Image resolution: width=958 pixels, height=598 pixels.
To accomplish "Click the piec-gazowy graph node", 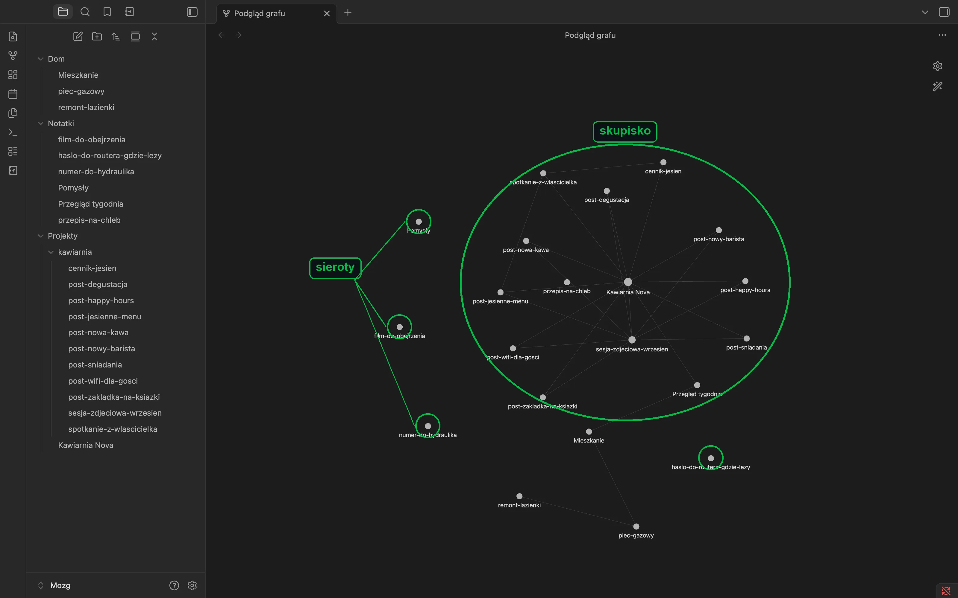I will tap(636, 527).
